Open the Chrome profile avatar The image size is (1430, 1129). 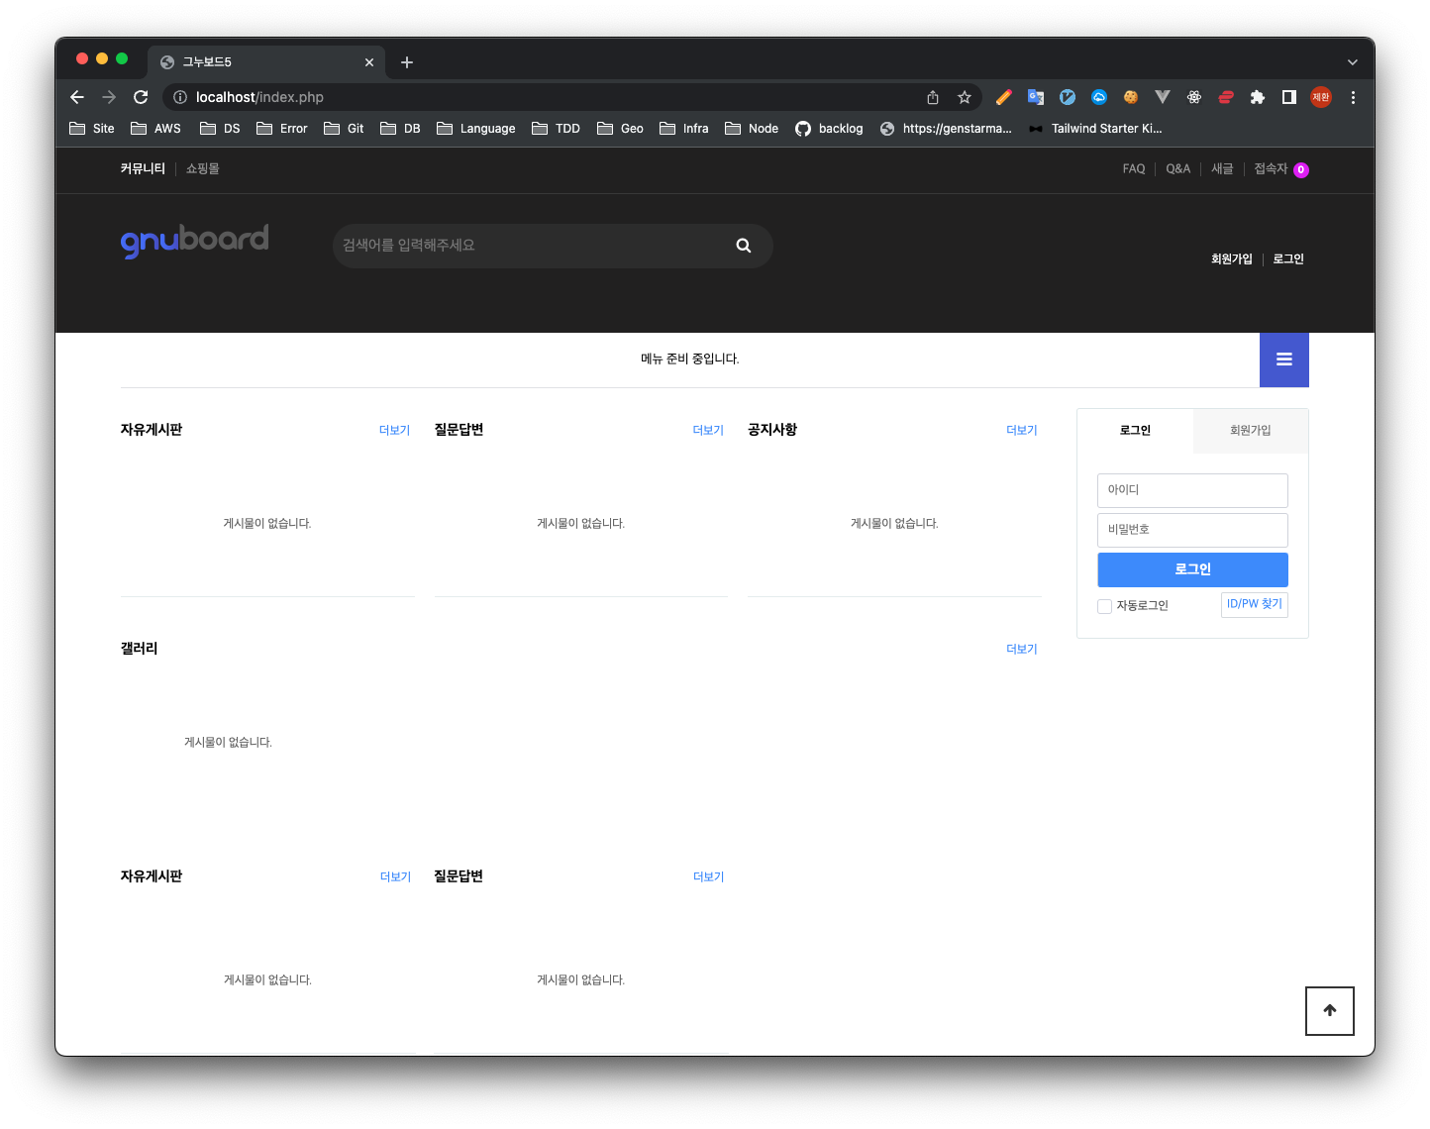click(x=1321, y=97)
